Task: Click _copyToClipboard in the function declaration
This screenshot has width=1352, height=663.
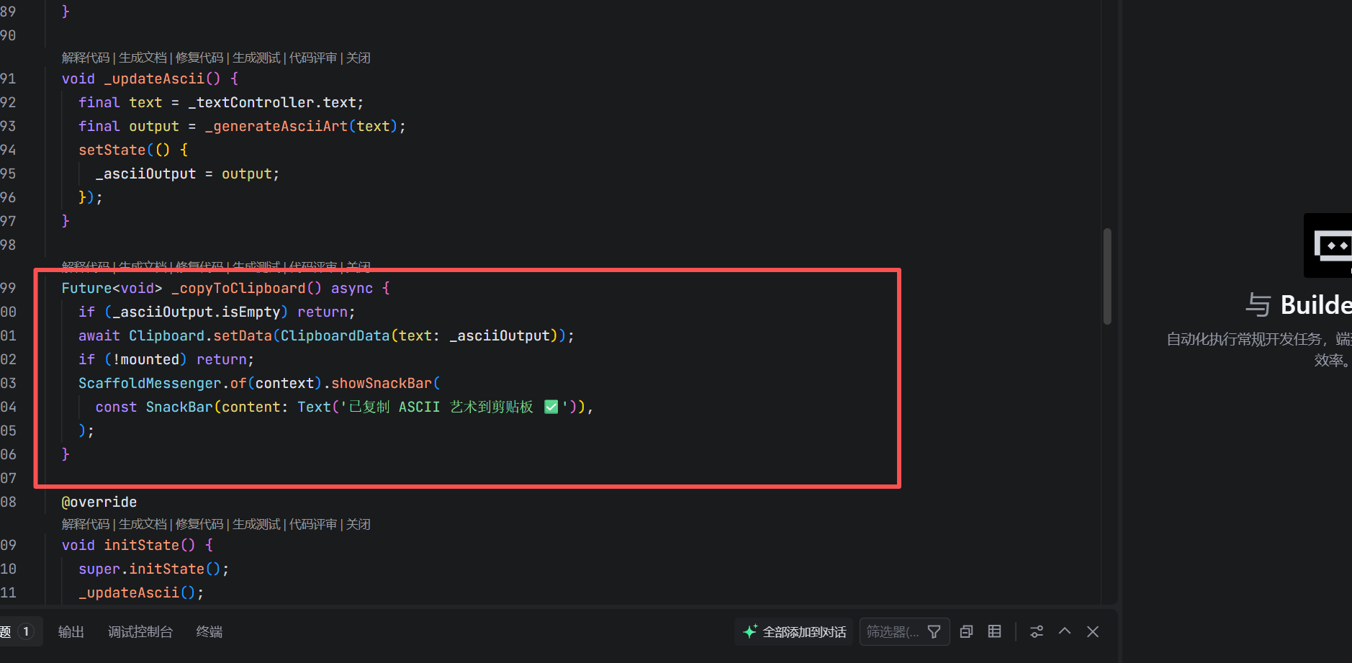Action: pos(238,288)
